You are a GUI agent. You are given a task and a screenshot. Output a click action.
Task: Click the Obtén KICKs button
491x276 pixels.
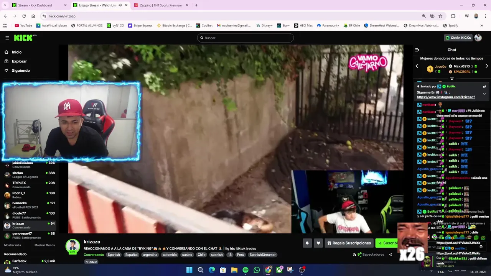coord(458,38)
